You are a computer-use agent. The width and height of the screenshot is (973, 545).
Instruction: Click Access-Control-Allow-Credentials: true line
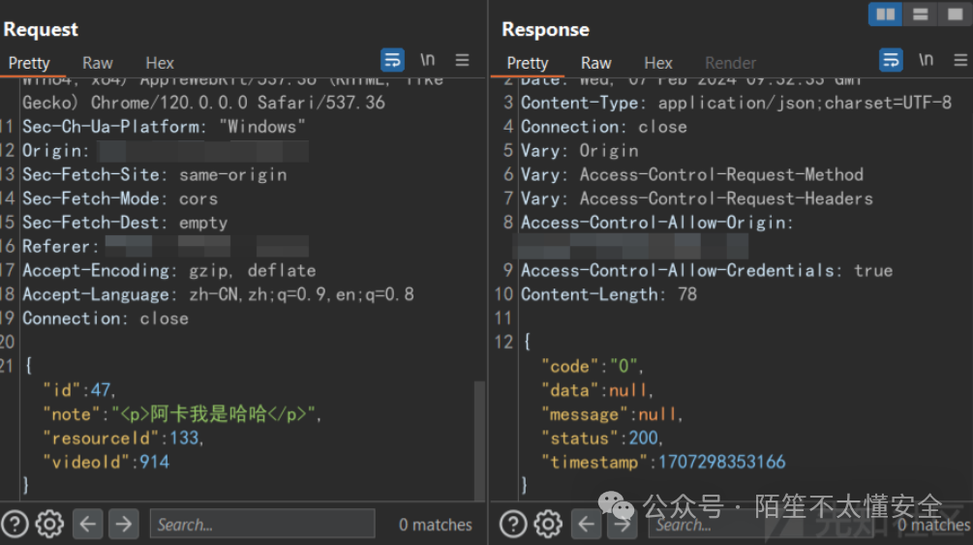pos(707,271)
